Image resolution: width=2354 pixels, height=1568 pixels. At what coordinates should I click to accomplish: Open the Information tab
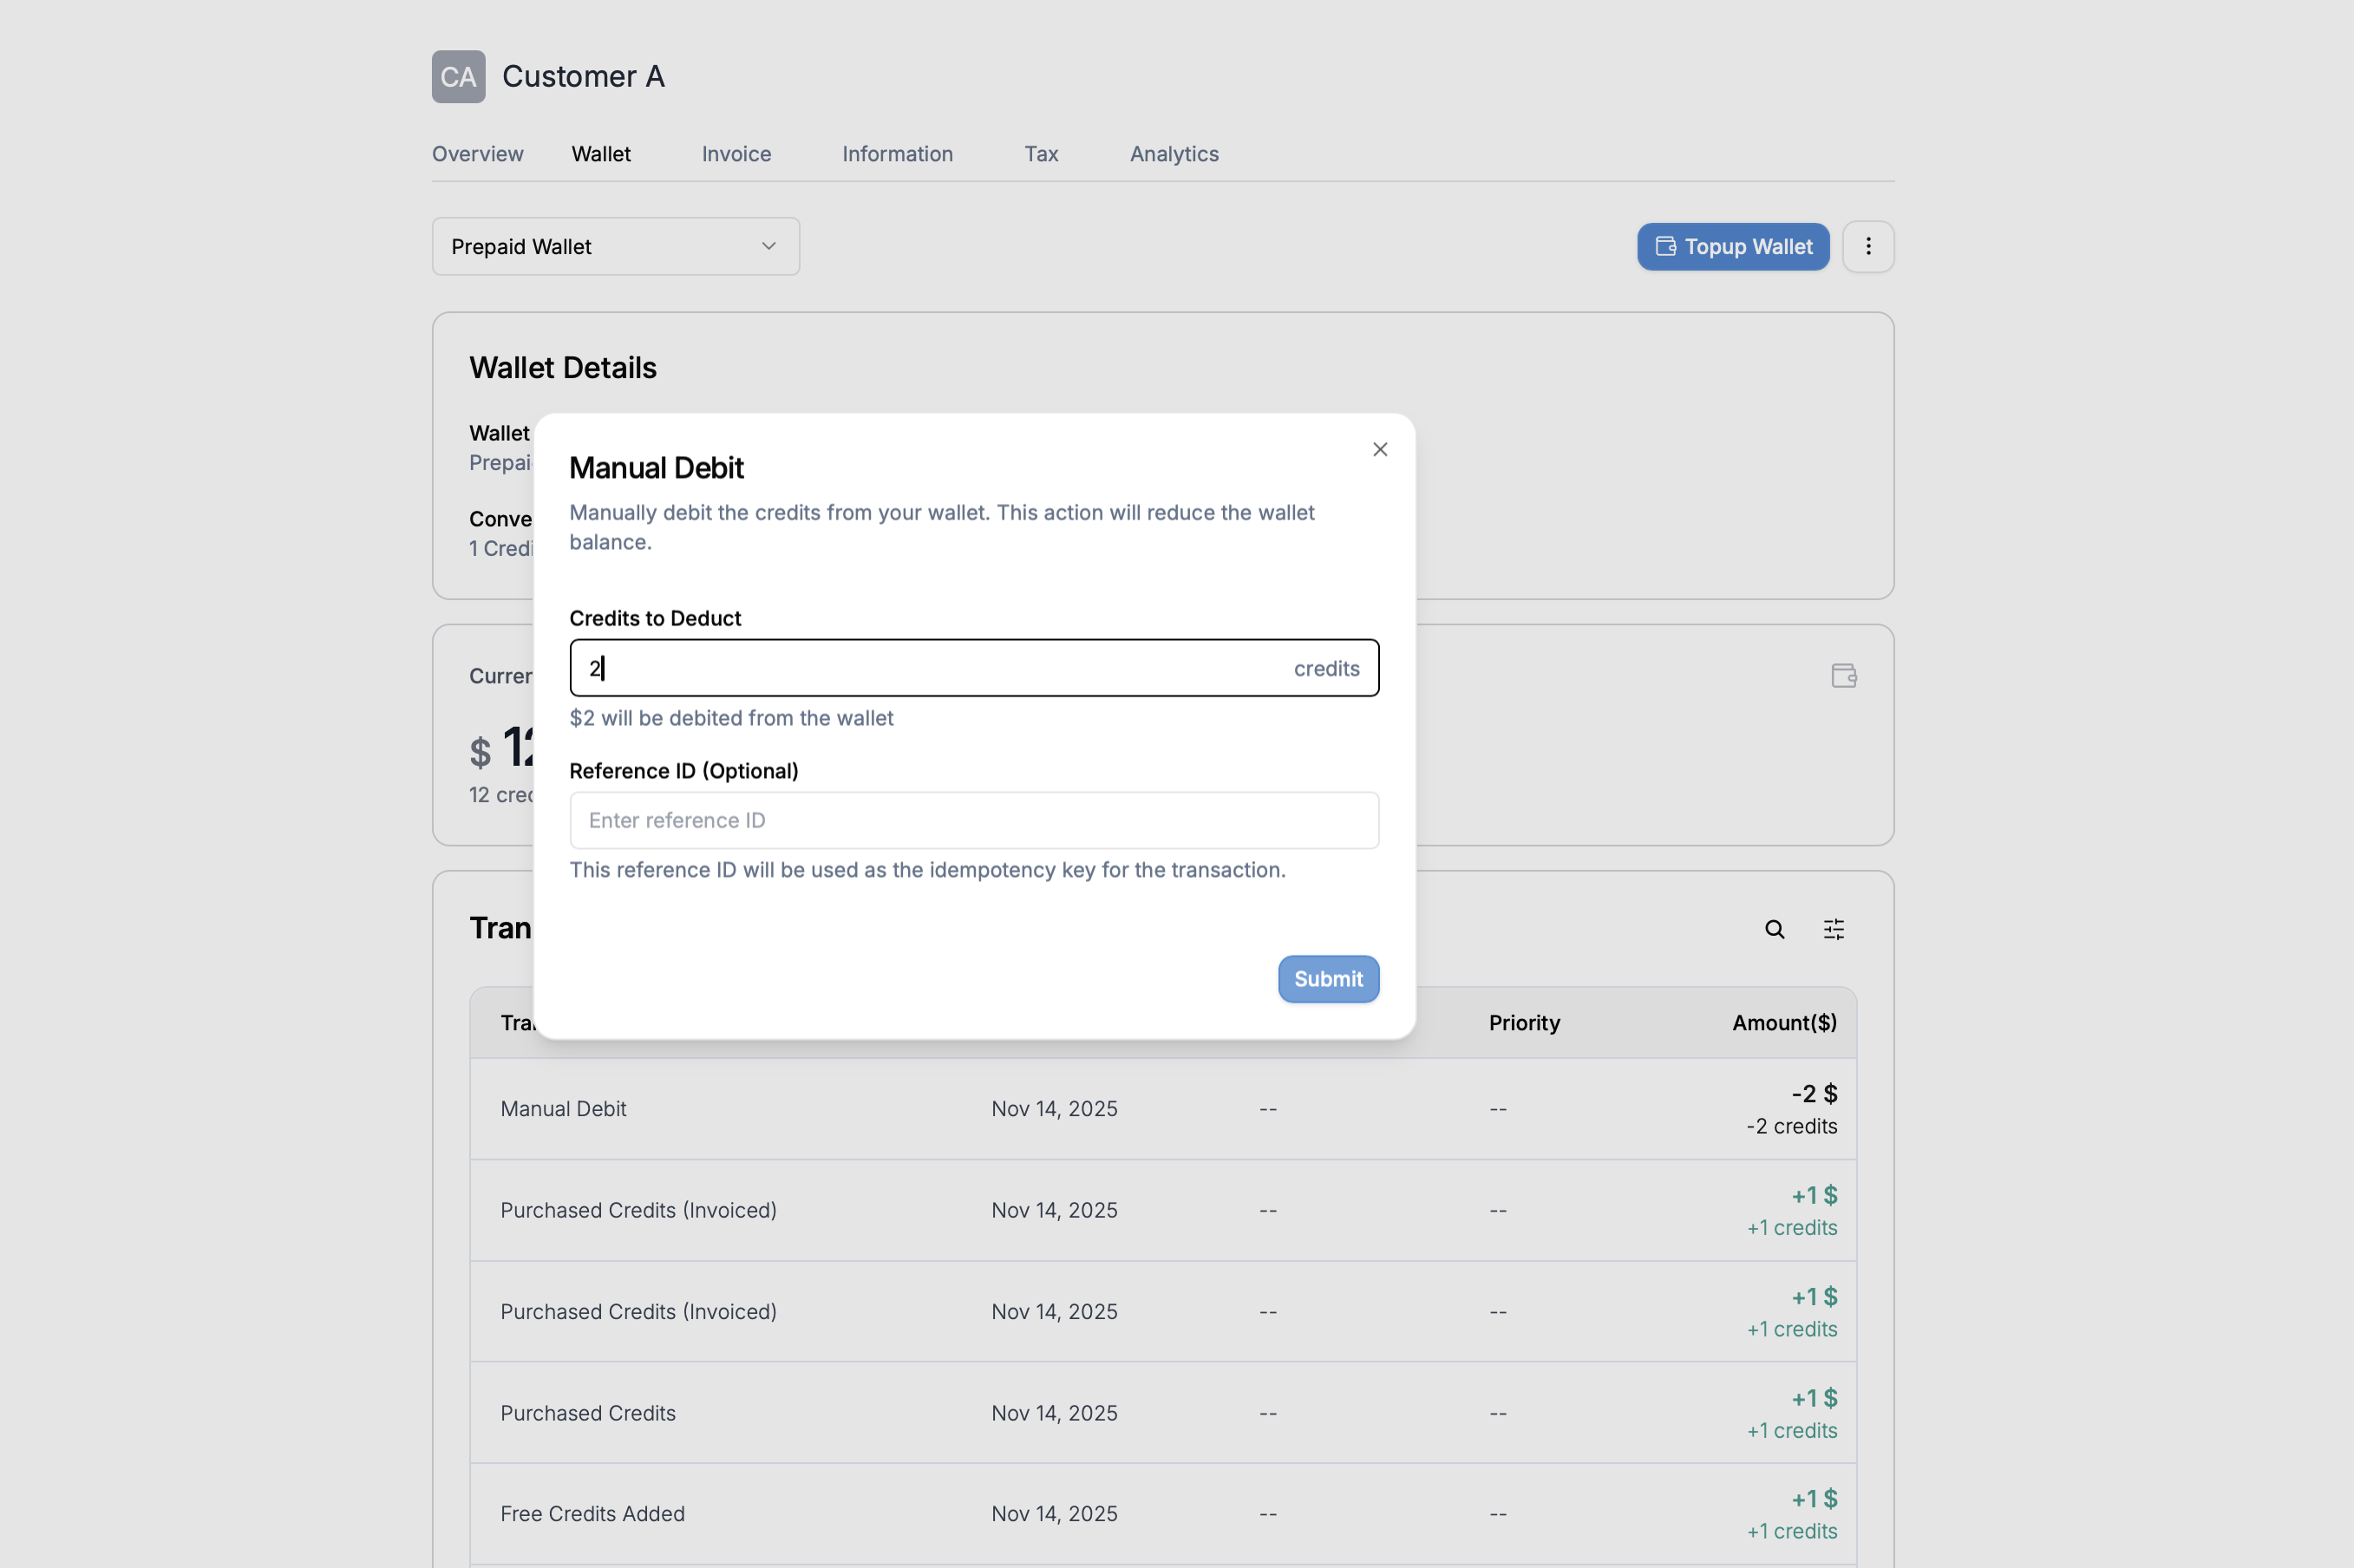click(x=897, y=154)
